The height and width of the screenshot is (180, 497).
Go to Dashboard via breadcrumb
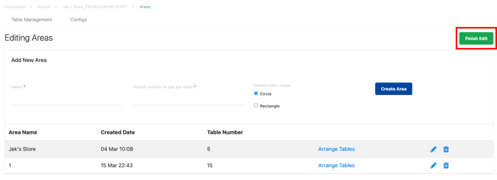pyautogui.click(x=15, y=7)
